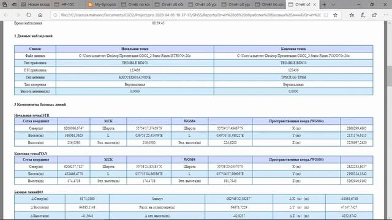Image resolution: width=392 pixels, height=220 pixels.
Task: Select antenna type HXCCSX601A NONE
Action: coord(135,78)
